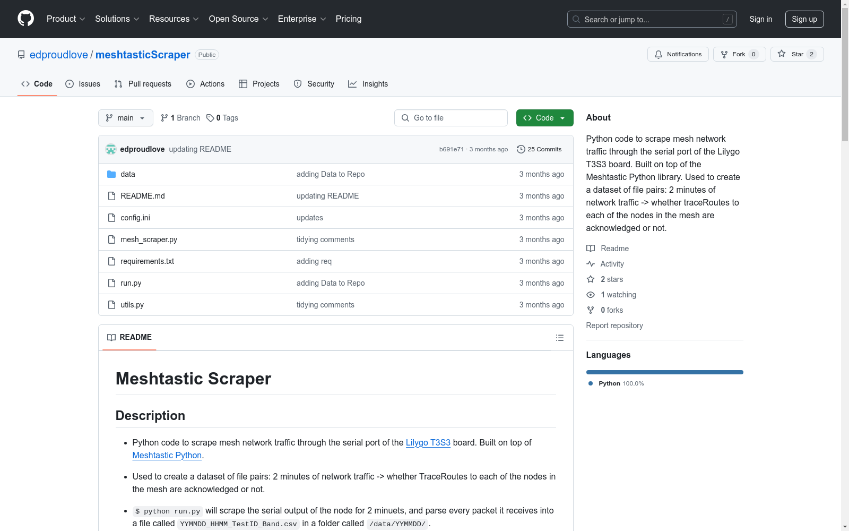Screen dimensions: 849x531
Task: Click the blue Python language dot
Action: click(x=591, y=383)
